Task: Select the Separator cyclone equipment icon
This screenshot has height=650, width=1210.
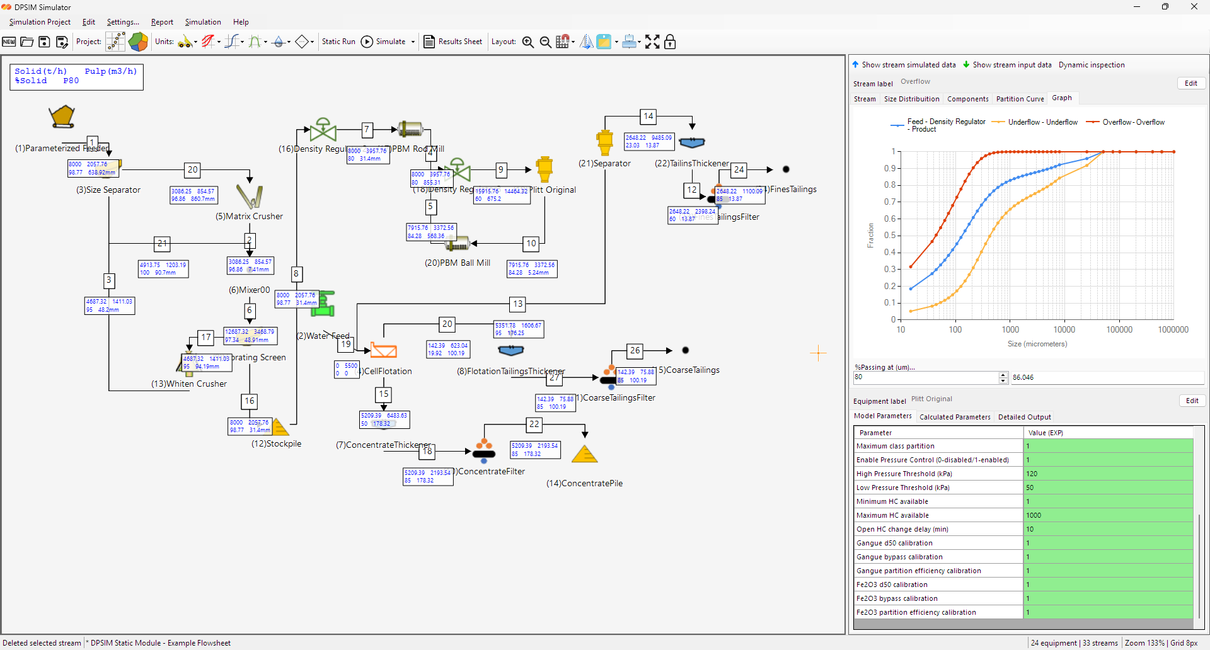Action: [605, 143]
